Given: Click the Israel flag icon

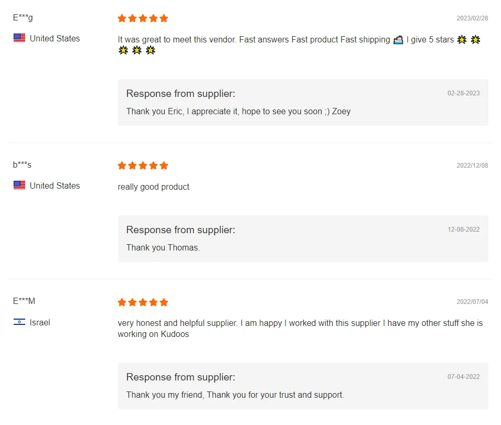Looking at the screenshot, I should (x=19, y=322).
